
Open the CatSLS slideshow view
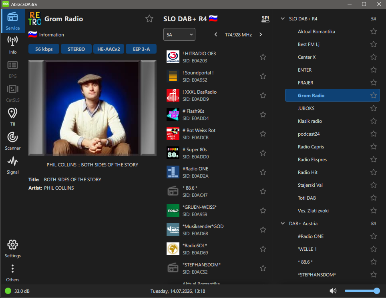12,93
